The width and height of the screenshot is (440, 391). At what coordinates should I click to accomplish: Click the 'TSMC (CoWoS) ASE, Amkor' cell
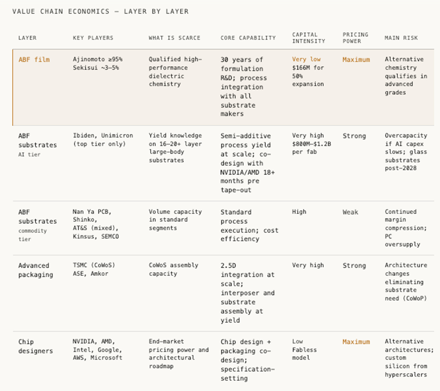pyautogui.click(x=94, y=269)
